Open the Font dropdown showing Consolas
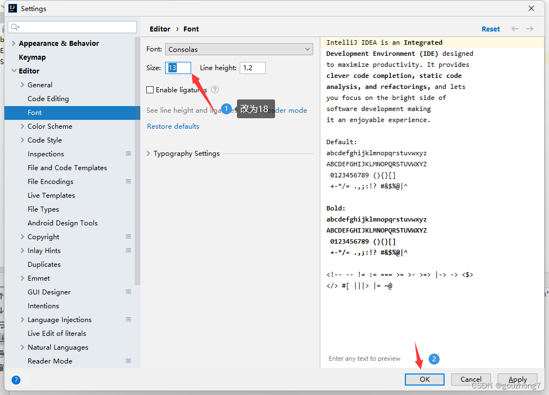This screenshot has height=395, width=549. (x=239, y=49)
